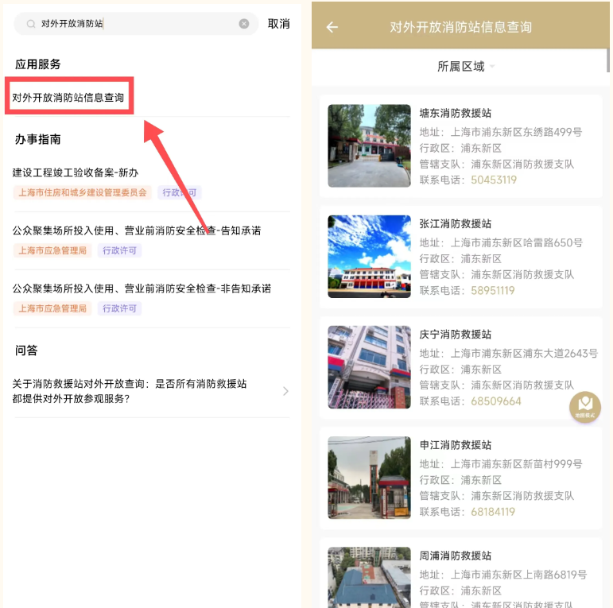Clear the search text with X icon
The height and width of the screenshot is (608, 613).
click(x=244, y=24)
